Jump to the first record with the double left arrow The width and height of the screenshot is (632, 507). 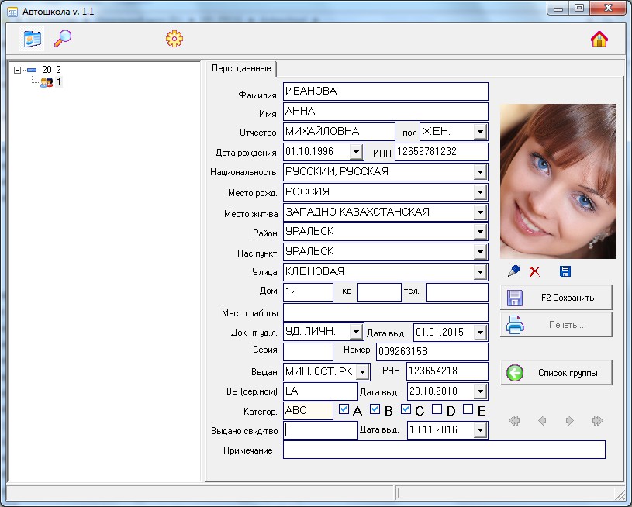(513, 421)
